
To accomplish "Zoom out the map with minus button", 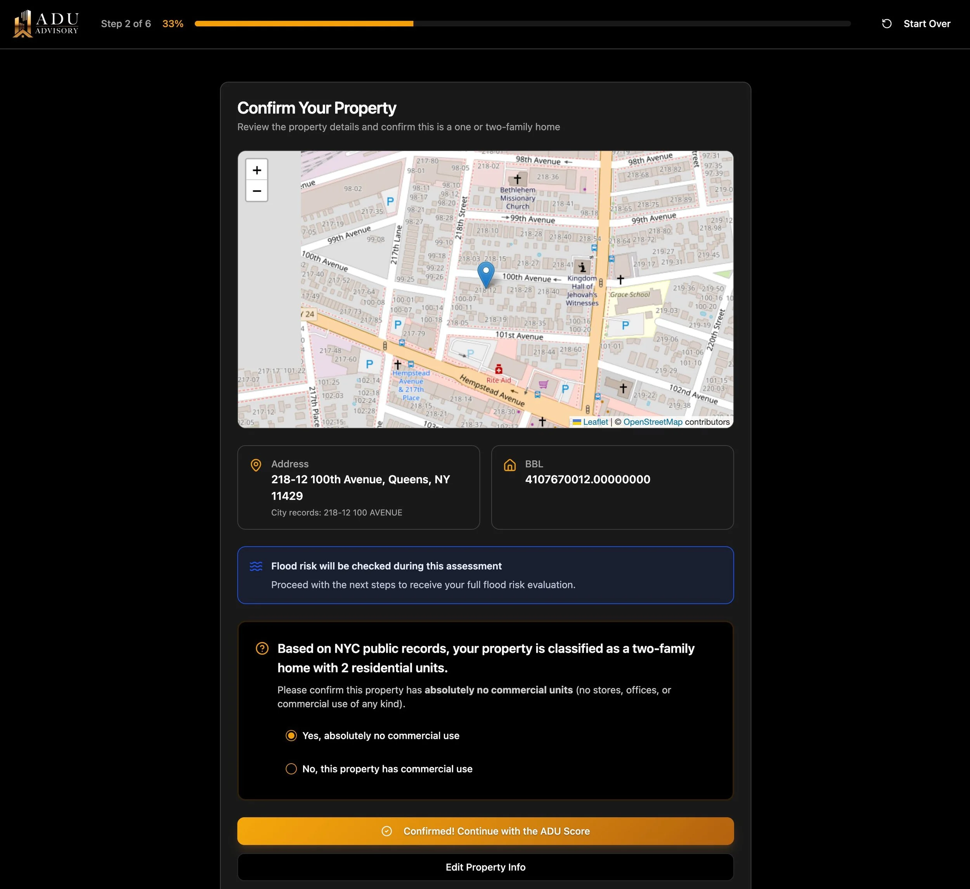I will click(256, 191).
